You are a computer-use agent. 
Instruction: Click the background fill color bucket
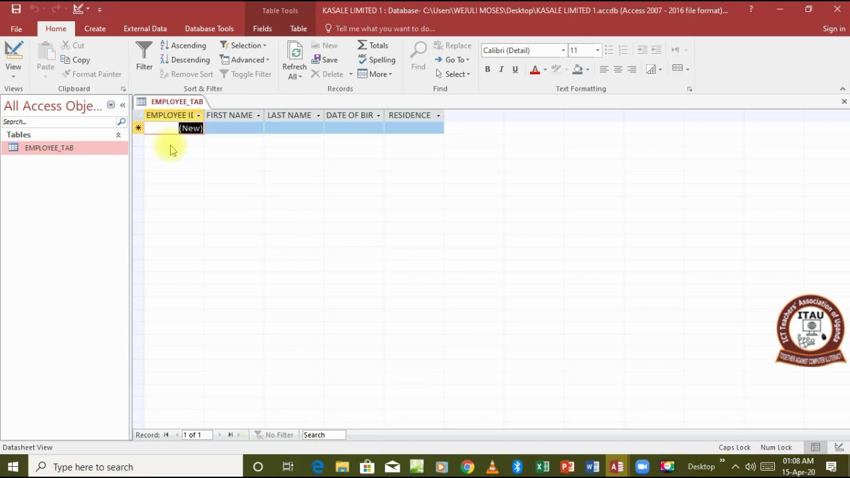[x=578, y=69]
